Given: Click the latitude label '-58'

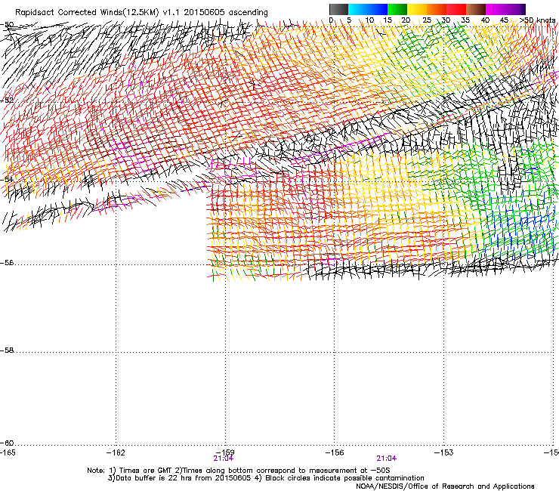Looking at the screenshot, I should coord(7,350).
